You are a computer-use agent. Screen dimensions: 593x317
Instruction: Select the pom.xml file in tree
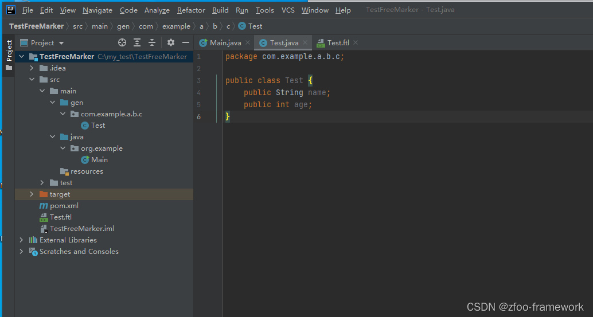tap(64, 206)
